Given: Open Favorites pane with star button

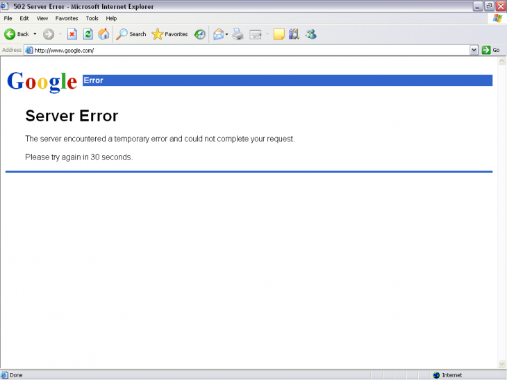Looking at the screenshot, I should 169,34.
